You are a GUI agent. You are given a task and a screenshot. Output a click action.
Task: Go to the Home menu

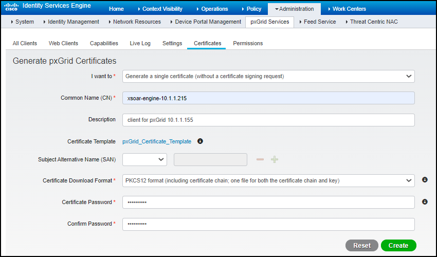coord(116,9)
